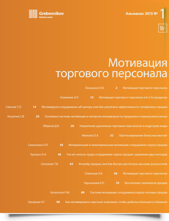Open article 'Управление удаленным торговым персоналом'
Image resolution: width=169 pixels, height=221 pixels.
tap(123, 126)
